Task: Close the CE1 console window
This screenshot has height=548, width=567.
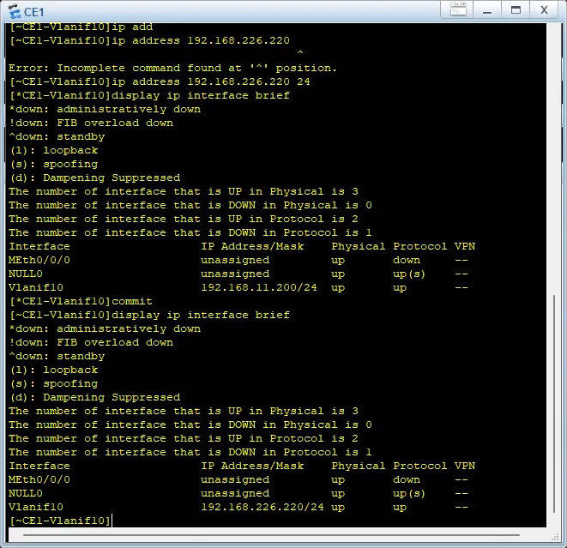Action: point(544,10)
